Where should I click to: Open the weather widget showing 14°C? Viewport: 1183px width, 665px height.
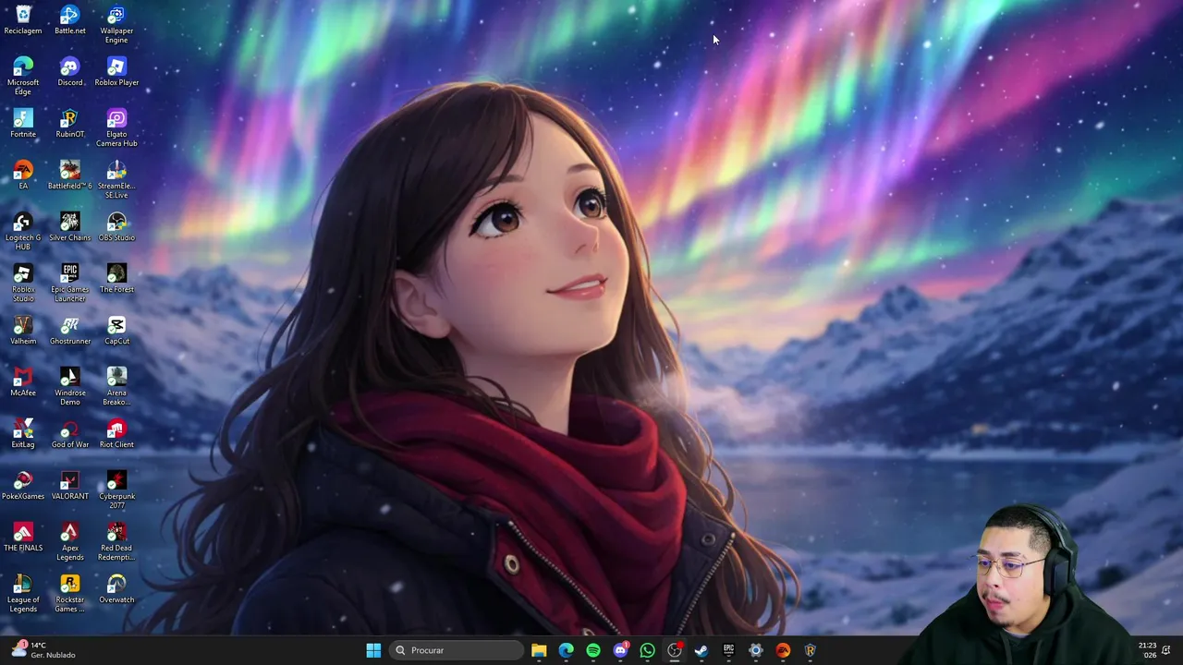point(43,650)
